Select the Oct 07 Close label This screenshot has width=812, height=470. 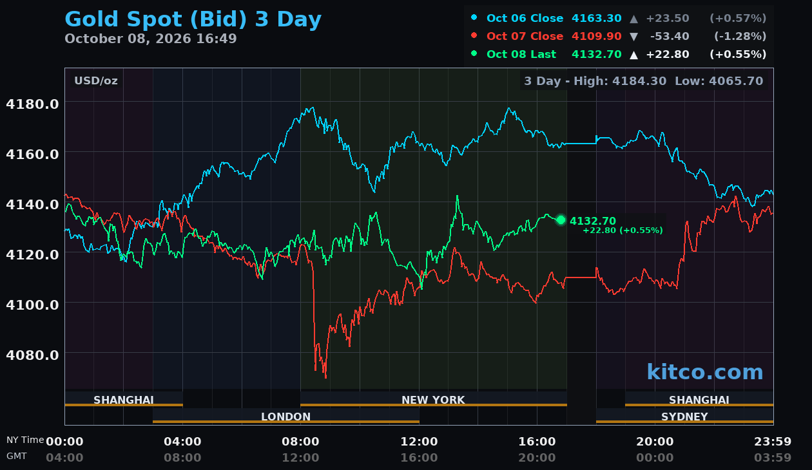(525, 36)
